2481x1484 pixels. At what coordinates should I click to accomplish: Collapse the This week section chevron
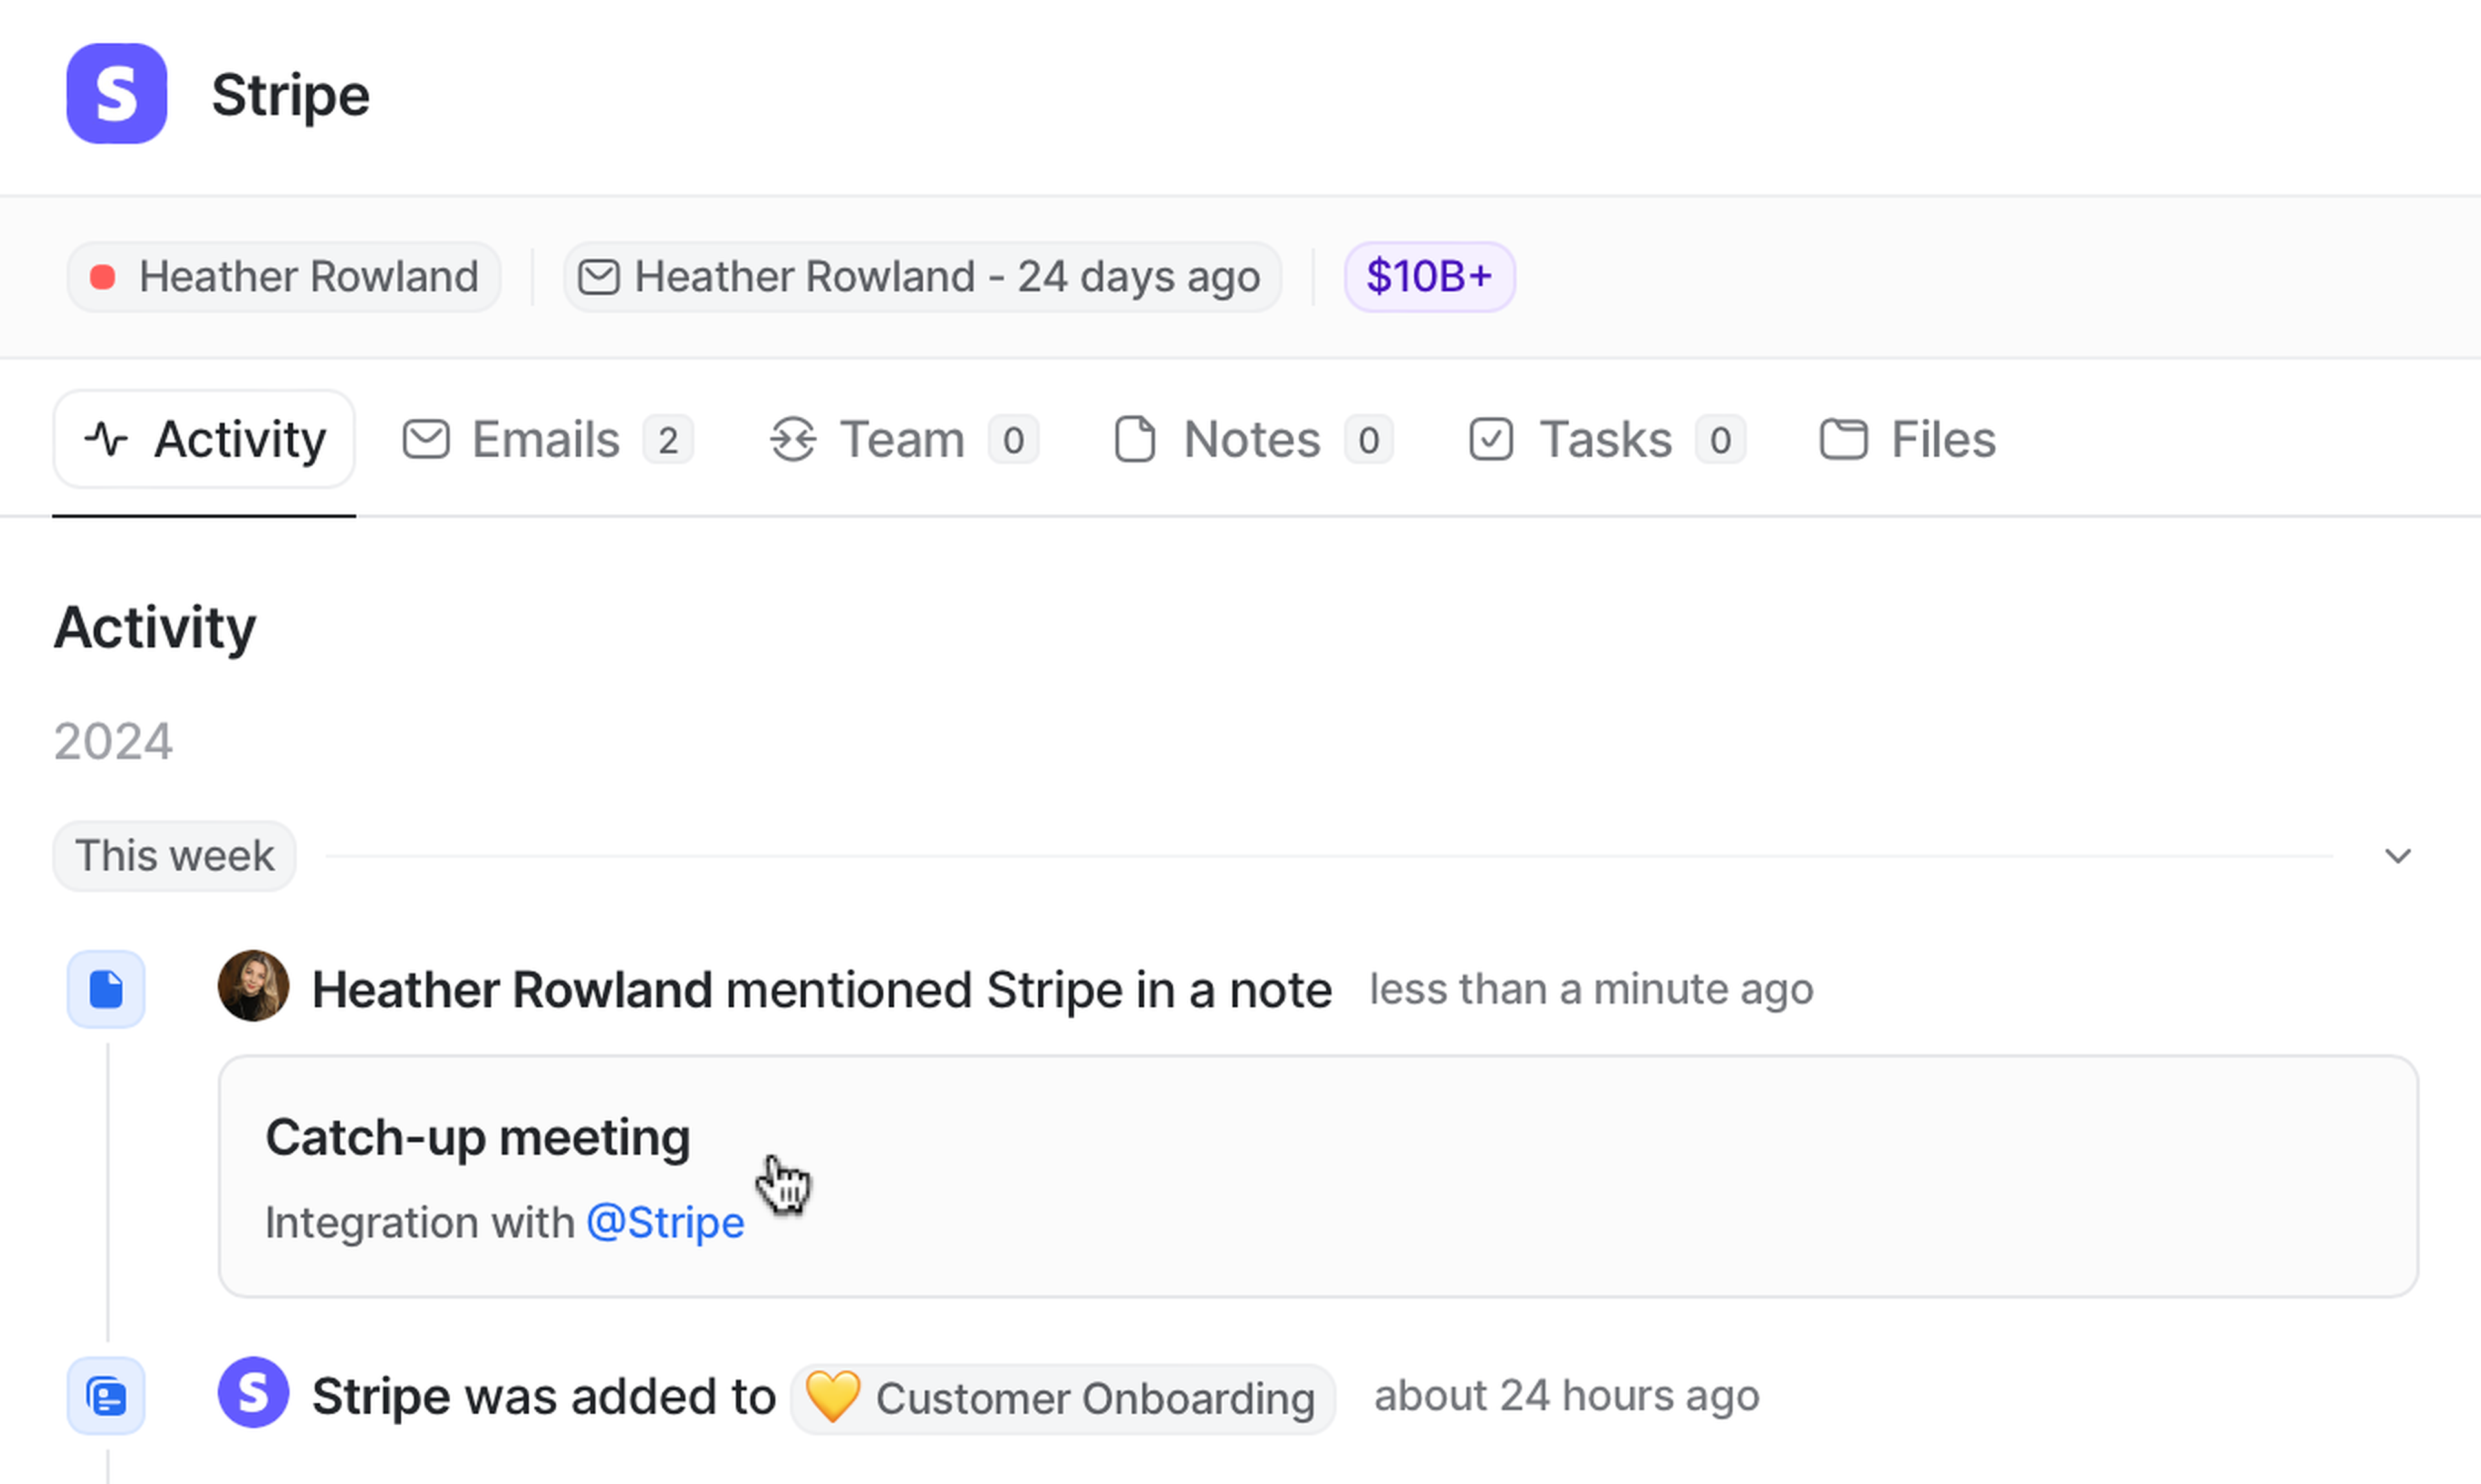click(x=2397, y=856)
